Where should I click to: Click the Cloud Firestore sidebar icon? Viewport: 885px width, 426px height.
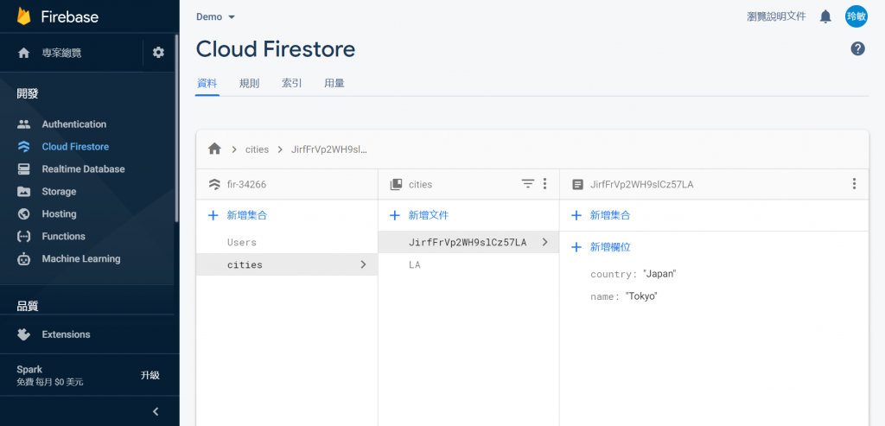point(23,147)
